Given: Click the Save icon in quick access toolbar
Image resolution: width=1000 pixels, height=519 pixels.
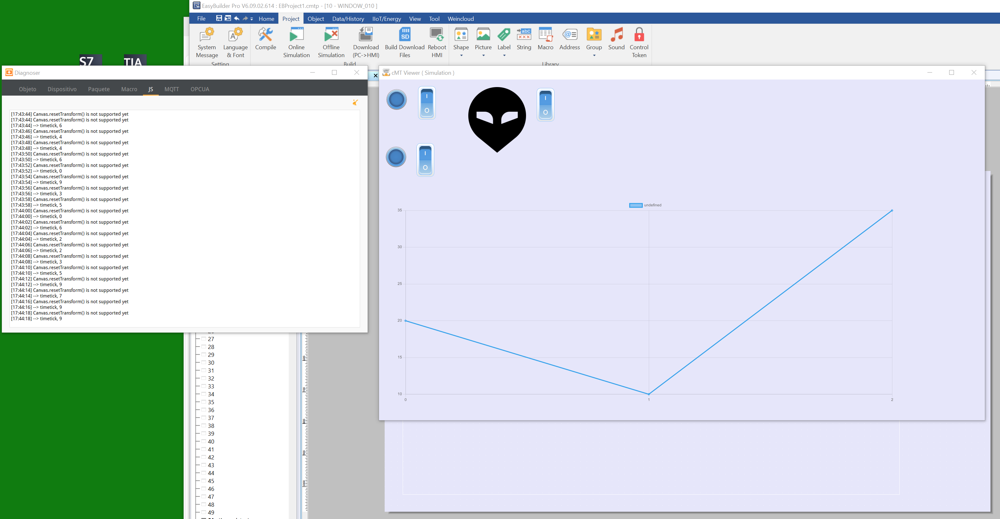Looking at the screenshot, I should [219, 18].
